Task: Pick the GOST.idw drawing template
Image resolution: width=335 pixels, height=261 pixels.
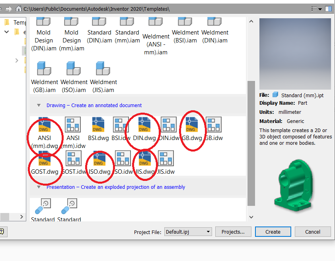Action: pyautogui.click(x=74, y=163)
